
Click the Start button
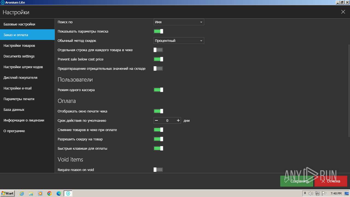point(8,193)
